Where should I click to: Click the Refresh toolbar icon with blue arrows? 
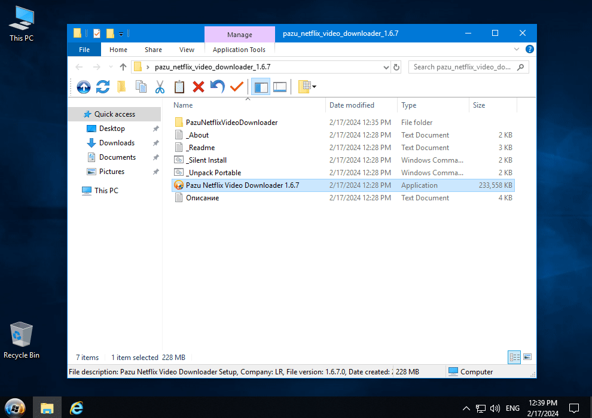pyautogui.click(x=103, y=87)
